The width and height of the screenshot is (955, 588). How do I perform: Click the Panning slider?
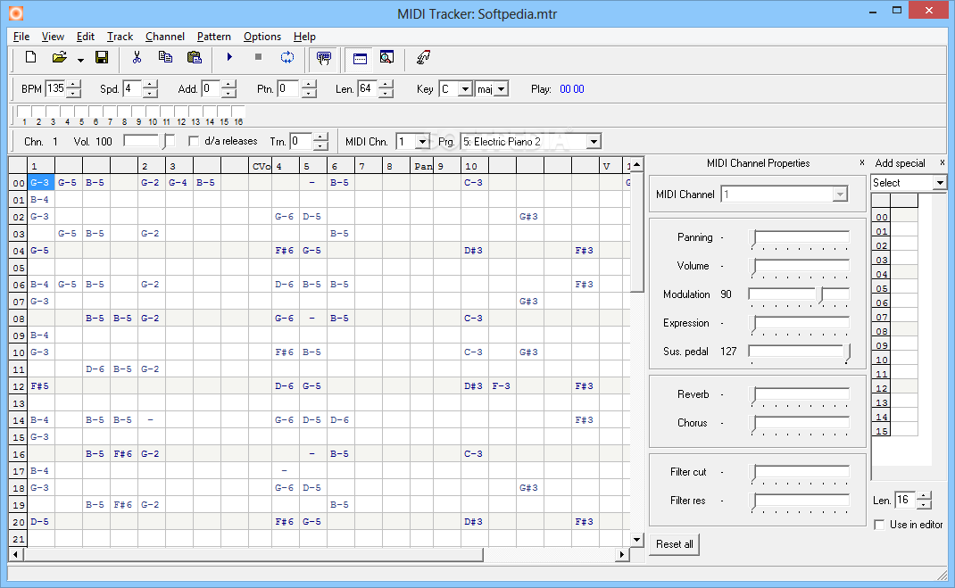point(799,238)
